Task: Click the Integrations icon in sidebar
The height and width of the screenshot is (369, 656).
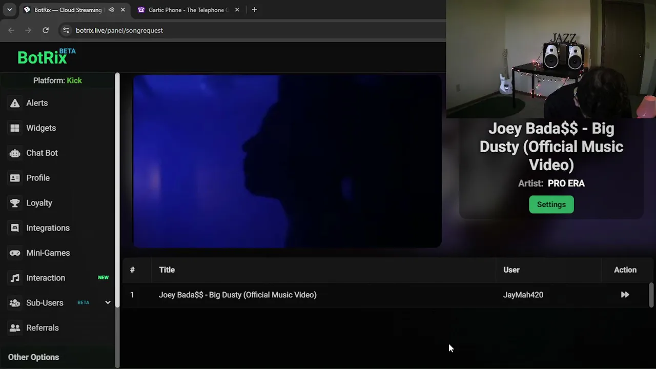Action: pos(15,228)
